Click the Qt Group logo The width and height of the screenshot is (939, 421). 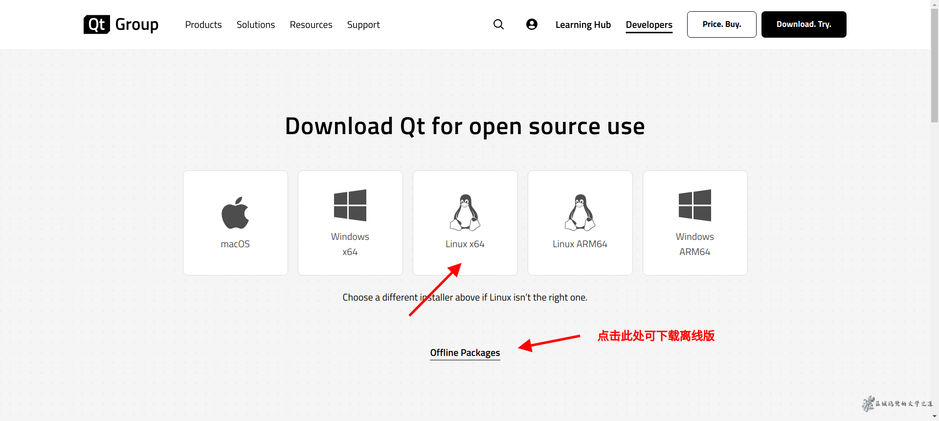(121, 24)
